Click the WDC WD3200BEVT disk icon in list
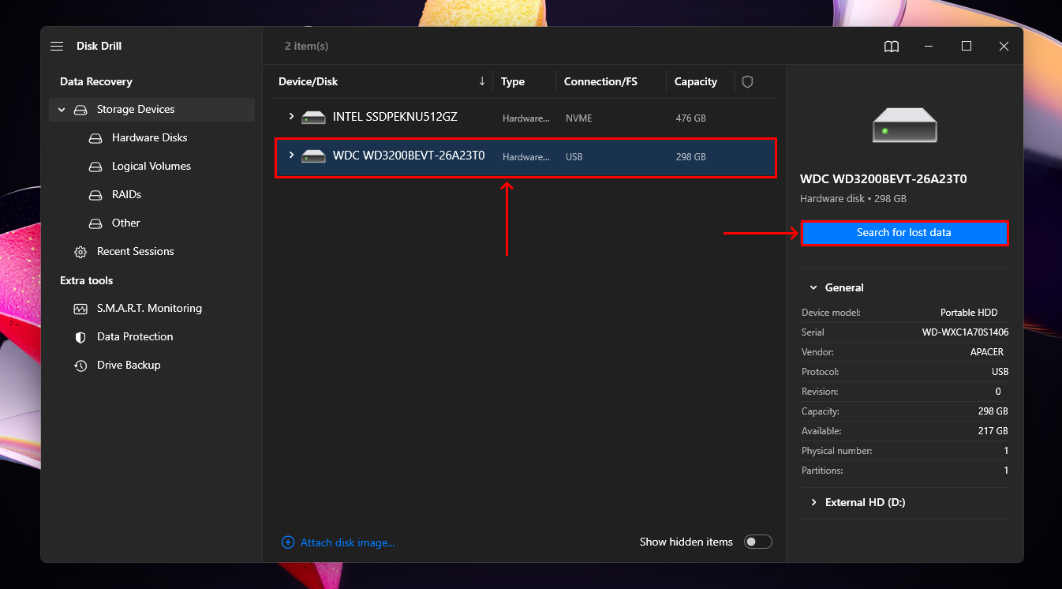 [313, 156]
